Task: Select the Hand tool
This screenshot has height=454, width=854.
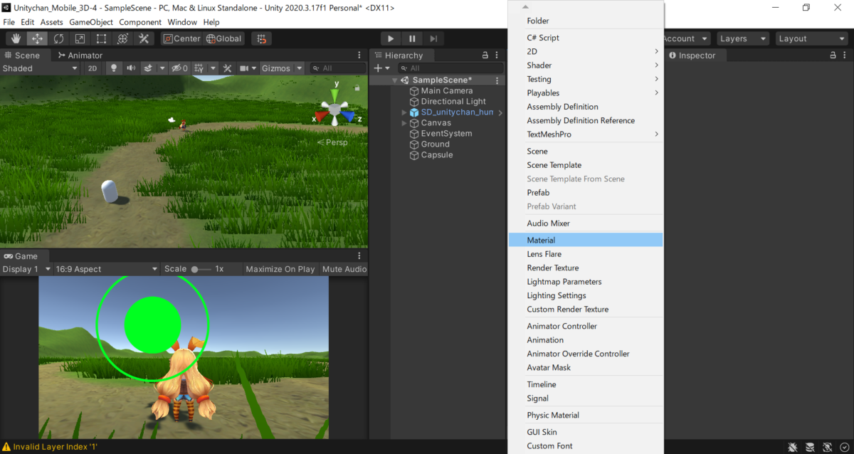Action: click(16, 38)
